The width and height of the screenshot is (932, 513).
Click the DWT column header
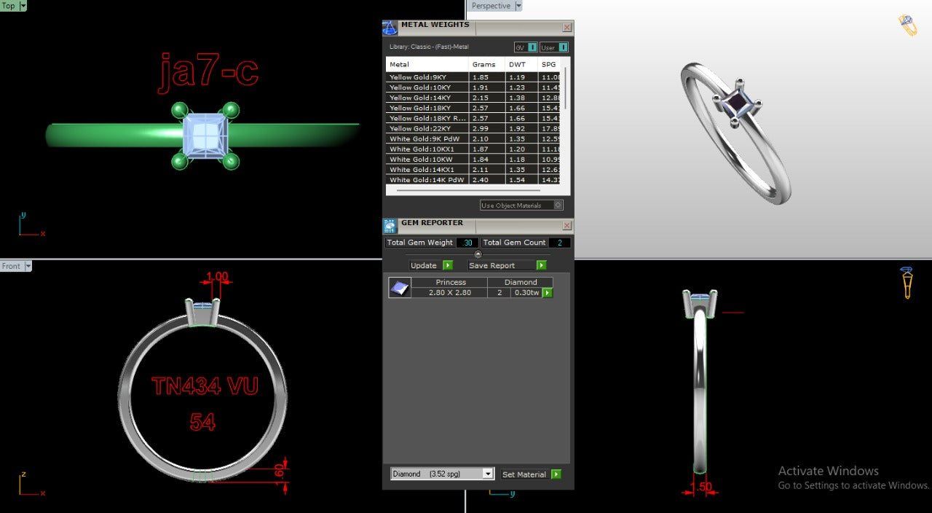pos(521,64)
